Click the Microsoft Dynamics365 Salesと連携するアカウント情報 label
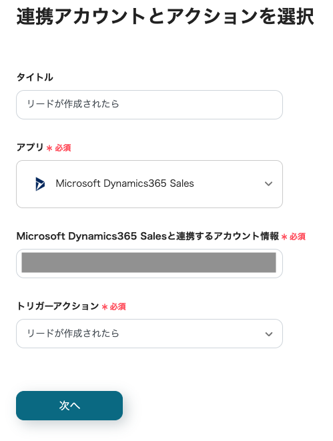 click(147, 236)
